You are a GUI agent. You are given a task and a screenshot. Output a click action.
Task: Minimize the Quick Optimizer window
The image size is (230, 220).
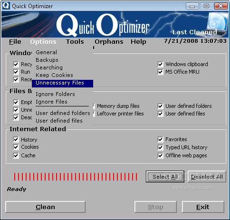click(x=192, y=6)
